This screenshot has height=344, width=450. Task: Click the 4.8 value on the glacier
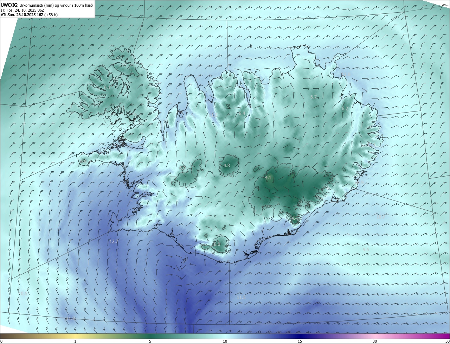tap(227, 165)
